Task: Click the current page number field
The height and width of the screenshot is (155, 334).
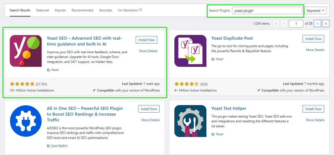Action: (296, 24)
